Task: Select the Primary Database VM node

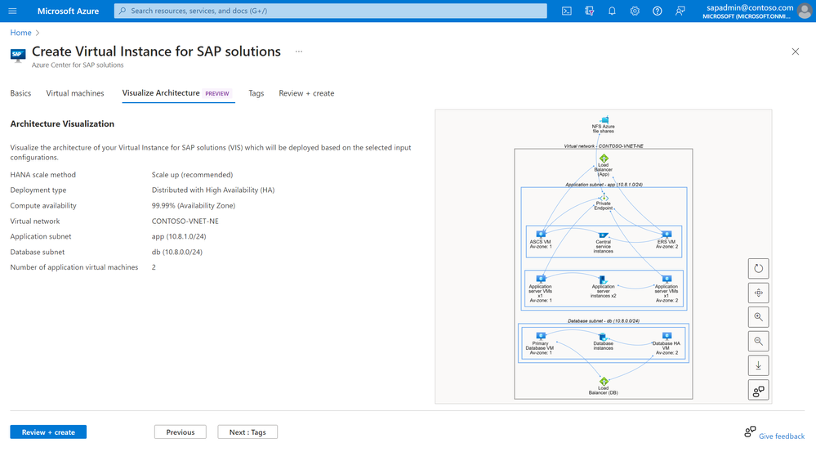Action: click(541, 343)
